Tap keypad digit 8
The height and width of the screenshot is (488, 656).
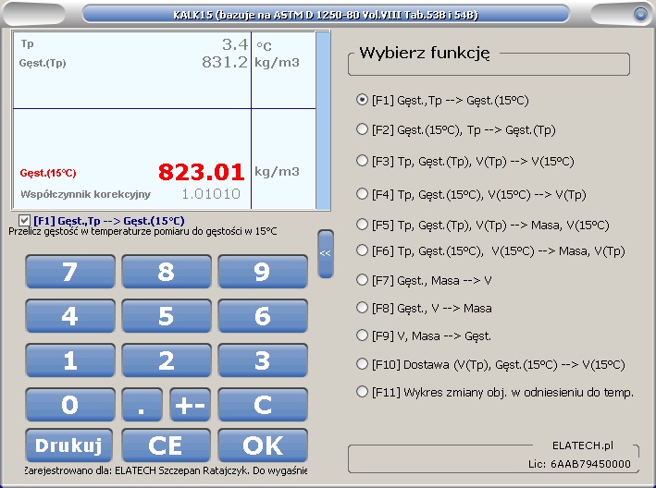(x=167, y=272)
